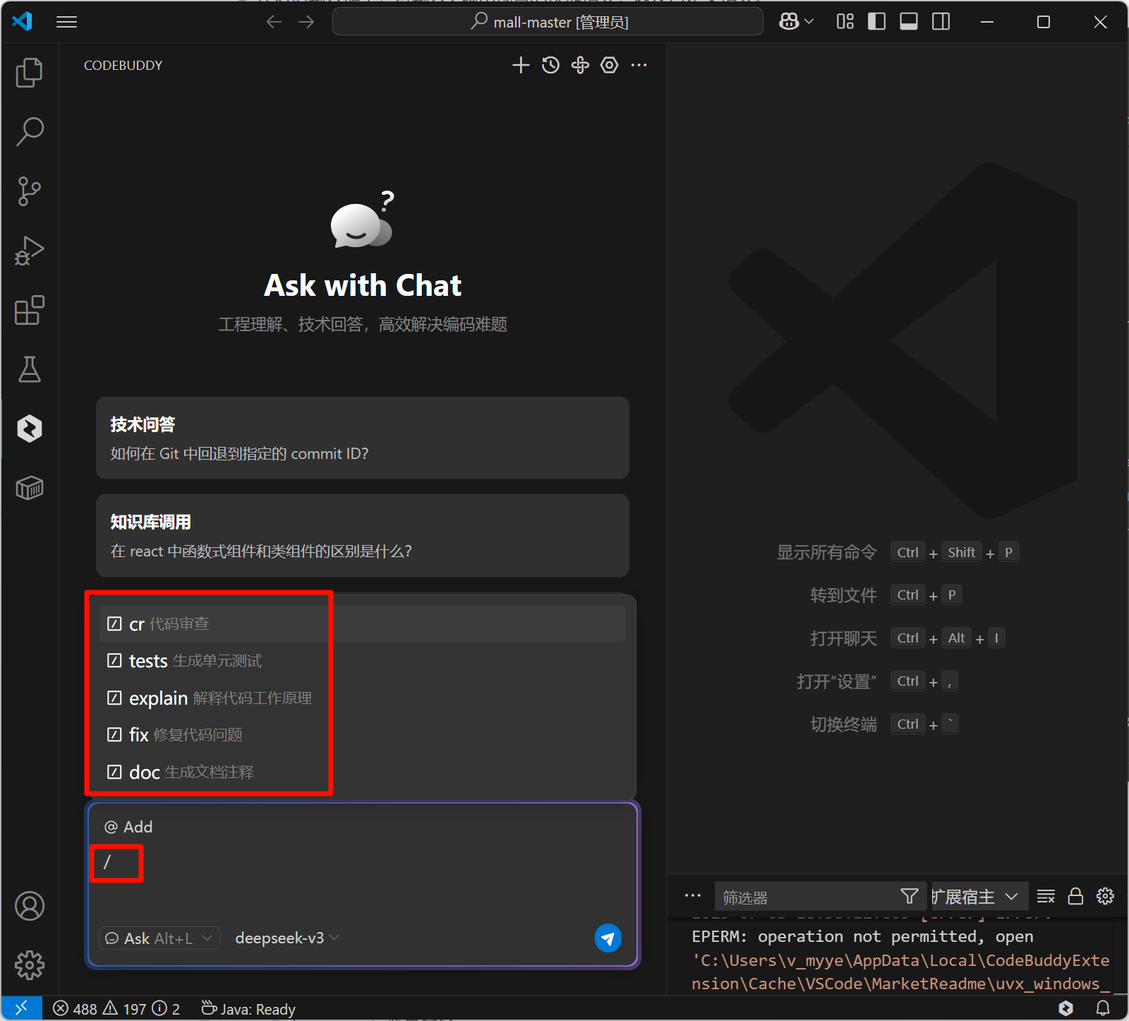Select the fix slash command
Image resolution: width=1129 pixels, height=1021 pixels.
[x=362, y=735]
